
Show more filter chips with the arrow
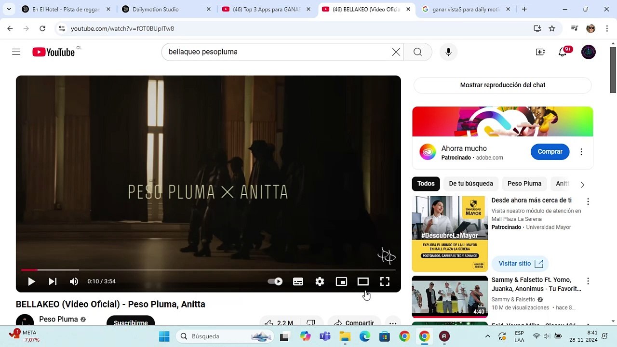coord(582,184)
